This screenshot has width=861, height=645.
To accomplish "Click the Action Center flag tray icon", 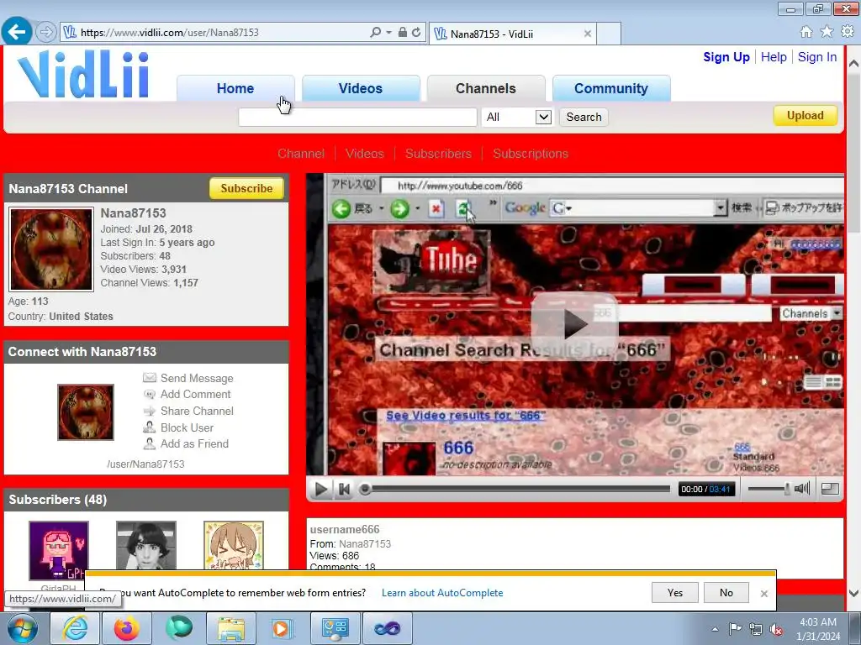I will (735, 629).
